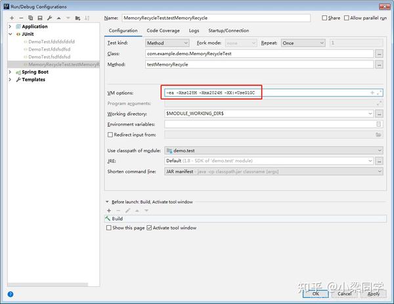Open edit templates wrench icon
This screenshot has height=304, width=394.
click(49, 18)
